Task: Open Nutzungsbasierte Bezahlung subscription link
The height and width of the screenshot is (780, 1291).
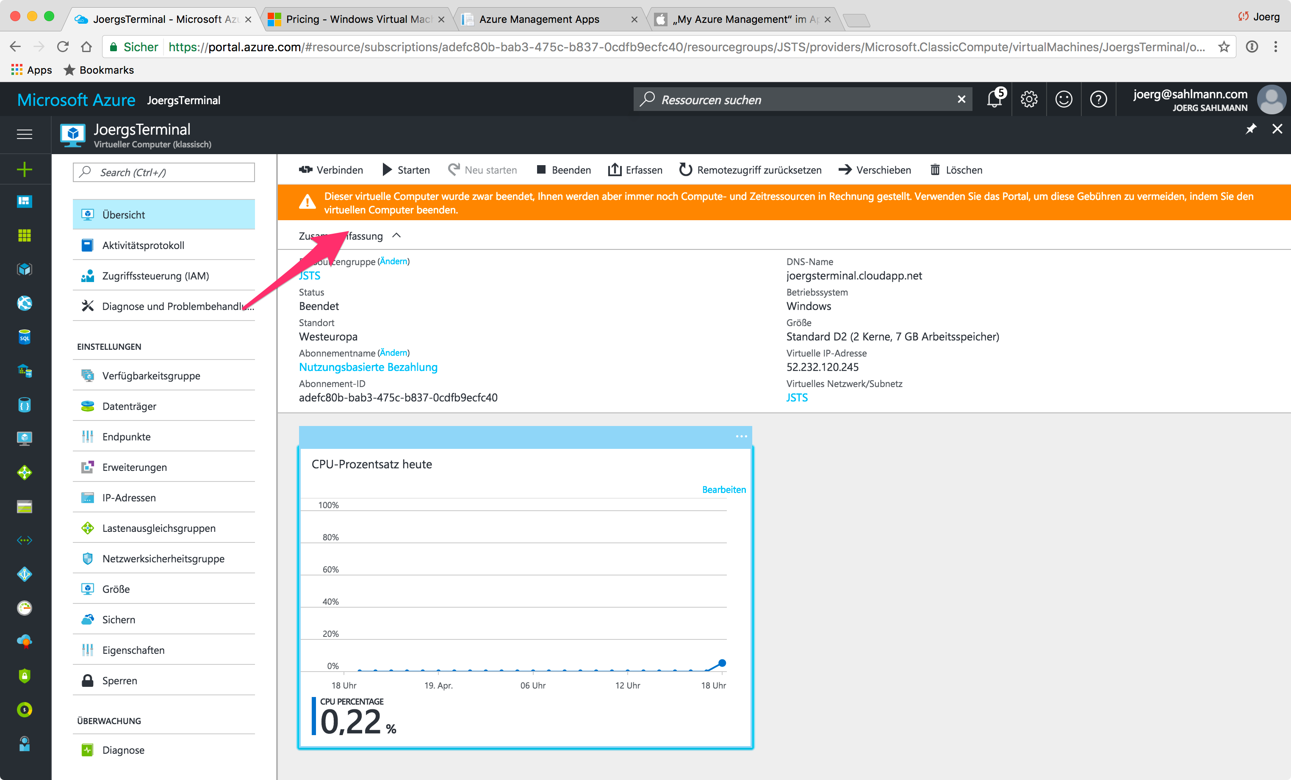Action: pyautogui.click(x=368, y=367)
